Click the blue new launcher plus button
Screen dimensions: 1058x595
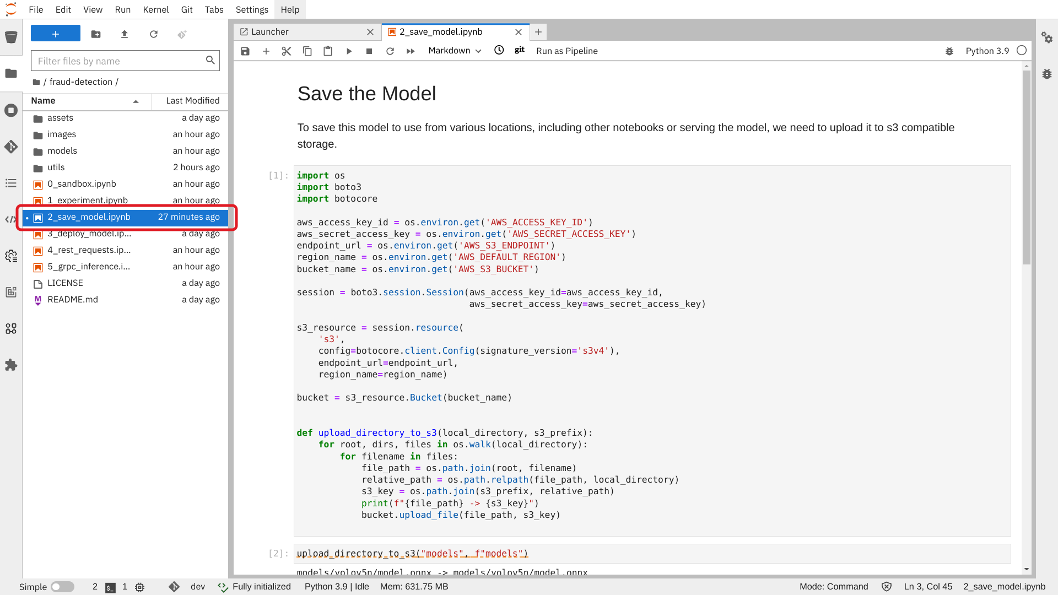click(x=55, y=34)
